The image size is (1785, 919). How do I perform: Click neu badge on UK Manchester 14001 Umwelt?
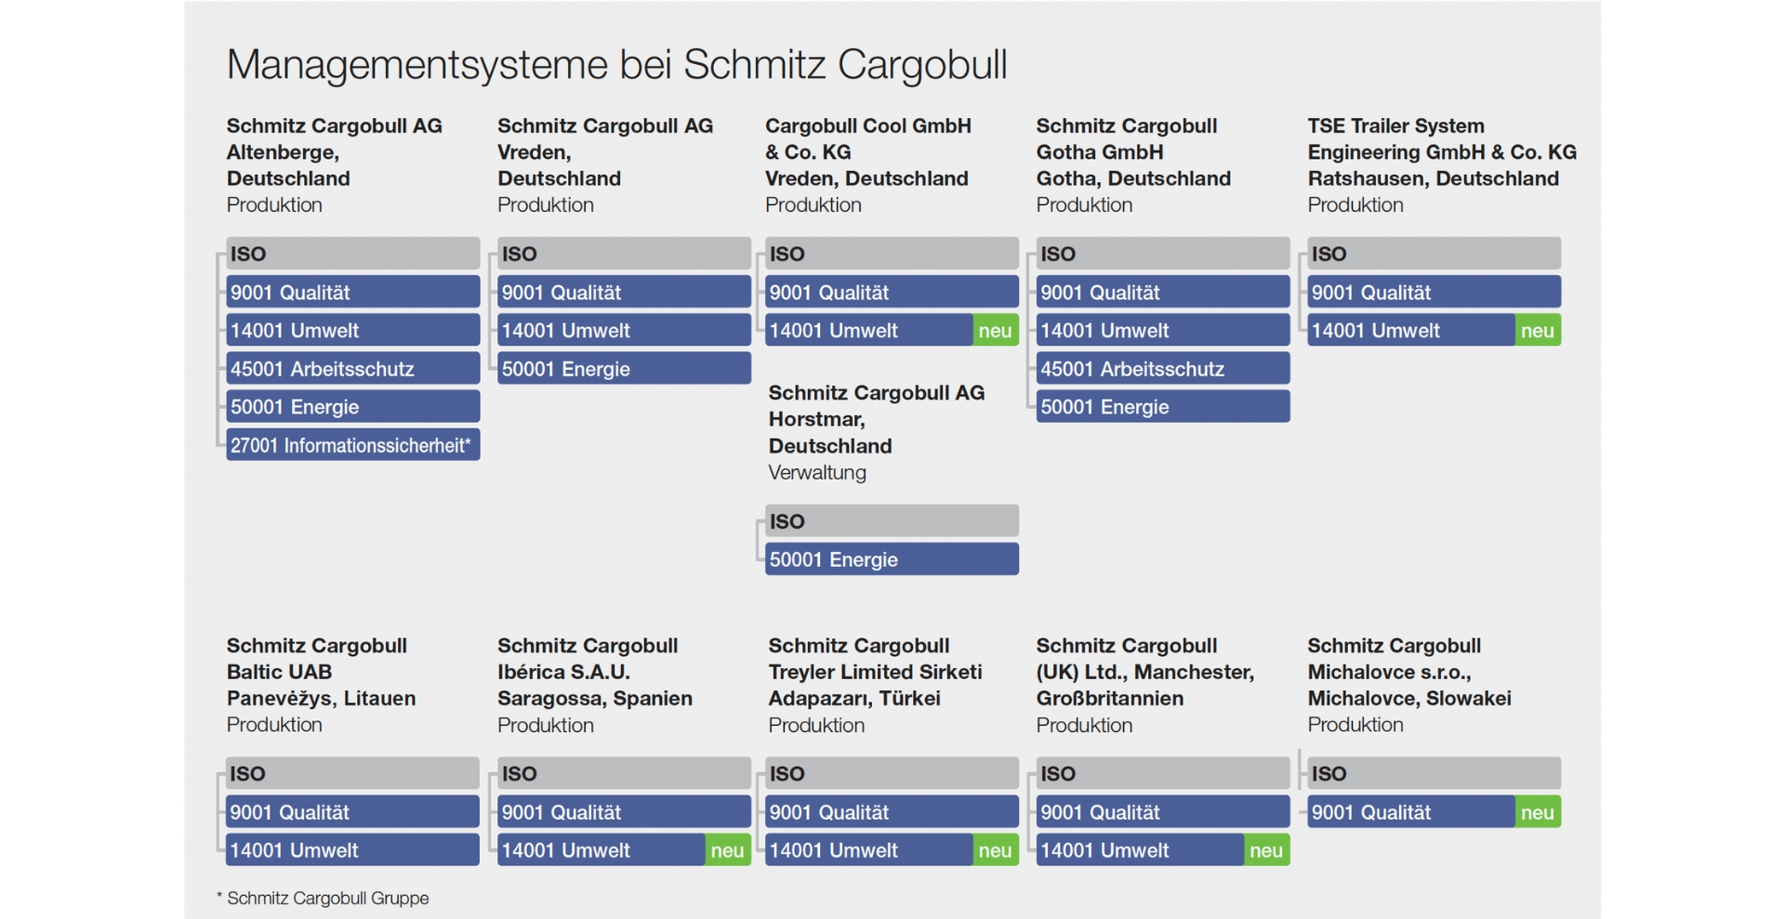[1266, 850]
